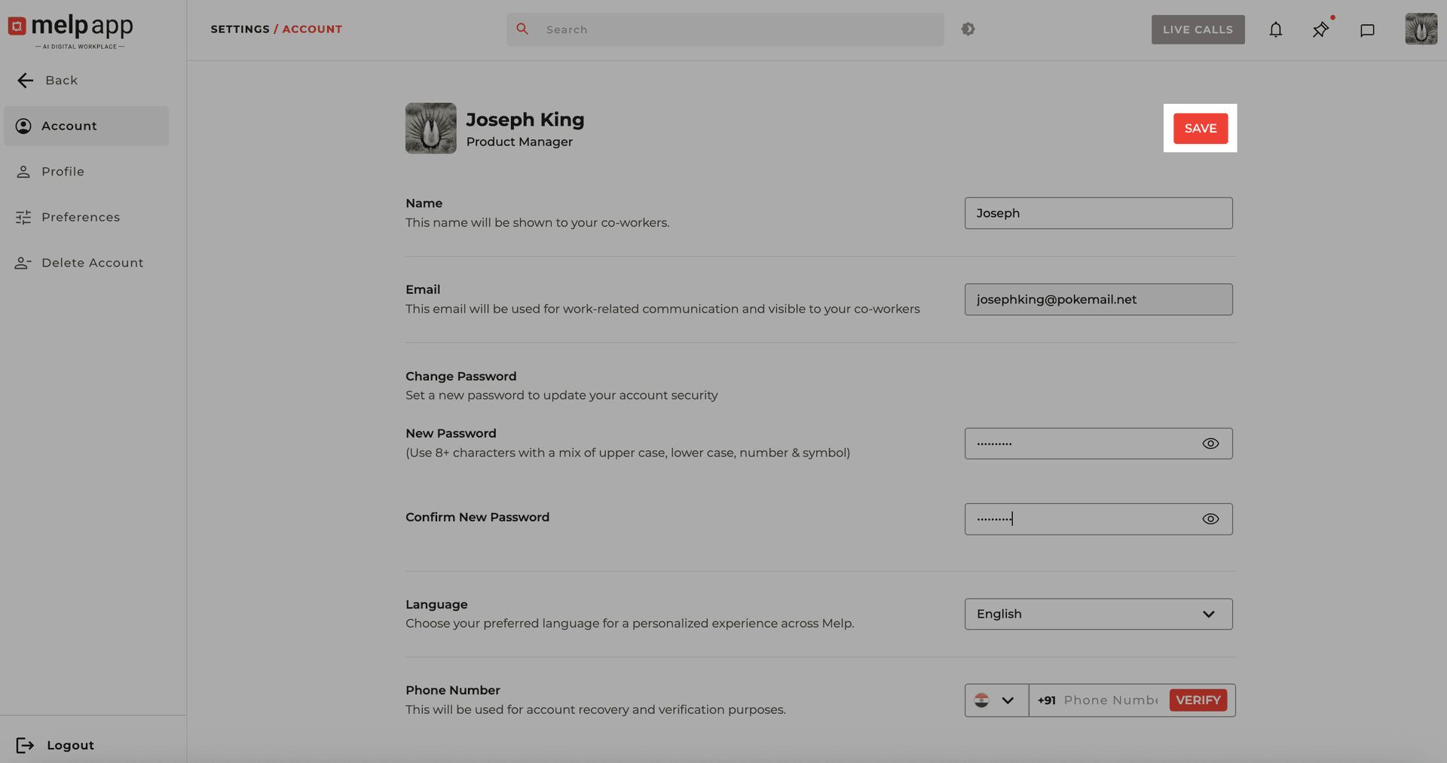Open notifications via the bell icon
Screen dimensions: 1447x763
click(x=1276, y=29)
